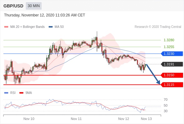Select the 1.3255 resistance level label
This screenshot has height=124, width=184.
click(169, 47)
